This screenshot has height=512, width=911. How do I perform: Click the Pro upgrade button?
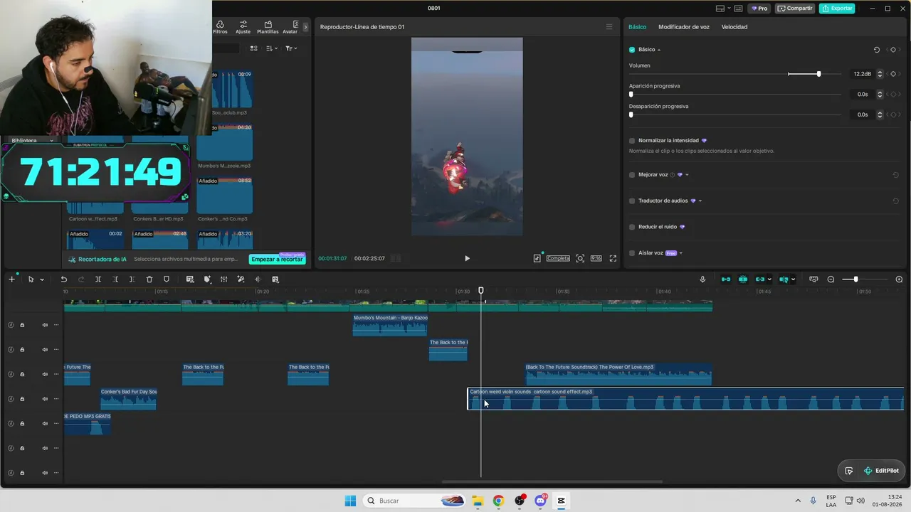(759, 9)
